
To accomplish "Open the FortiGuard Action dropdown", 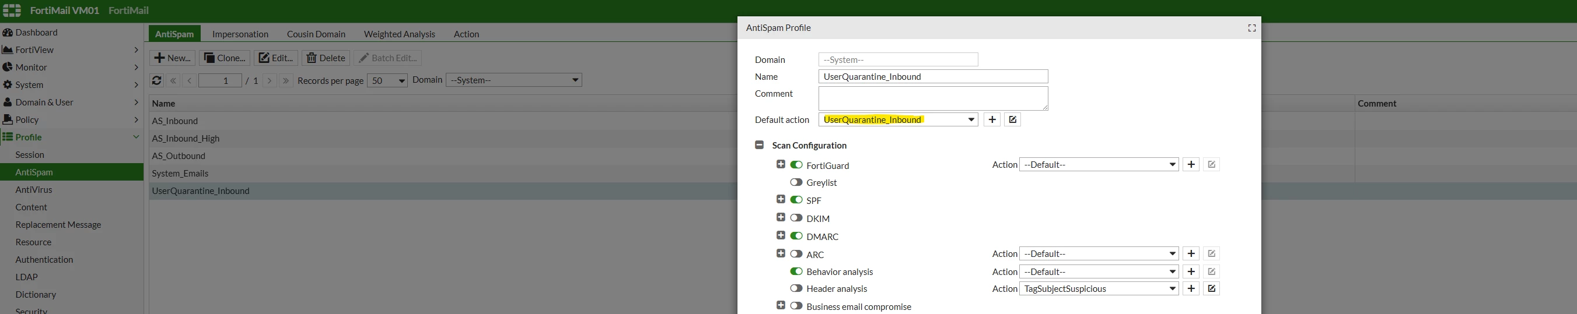I will [x=1099, y=165].
